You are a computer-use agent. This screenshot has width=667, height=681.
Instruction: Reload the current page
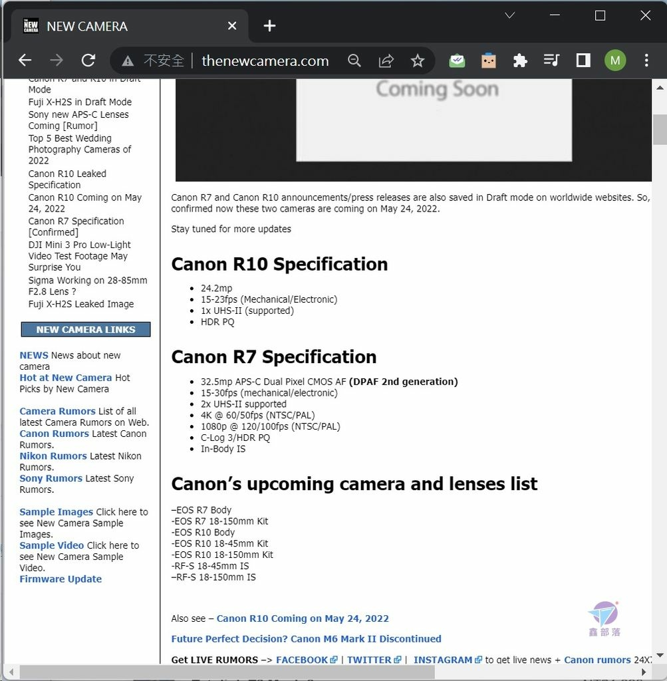point(88,60)
